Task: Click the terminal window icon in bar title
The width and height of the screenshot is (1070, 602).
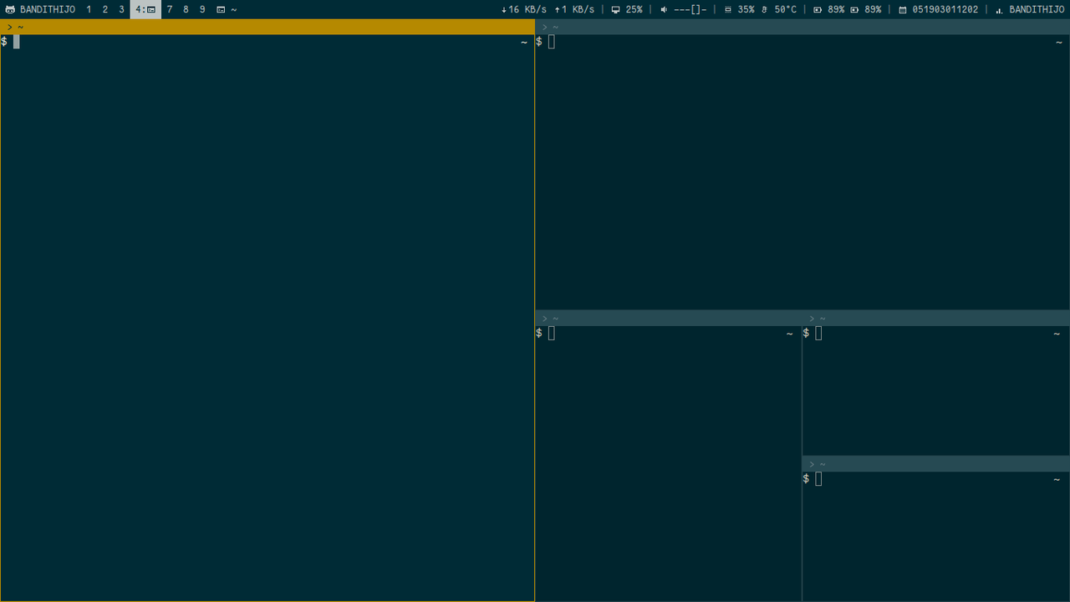Action: (x=221, y=10)
